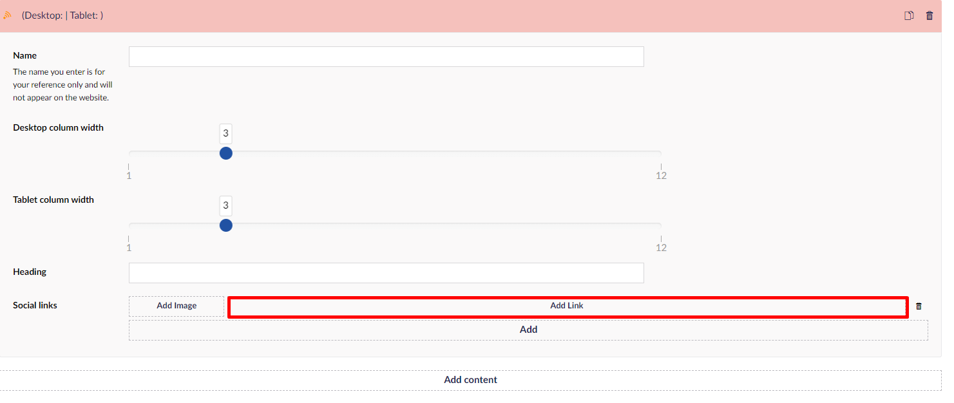Screen dimensions: 954x403
Task: Click the header text "(Desktop: | Tablet: )"
Action: [62, 15]
